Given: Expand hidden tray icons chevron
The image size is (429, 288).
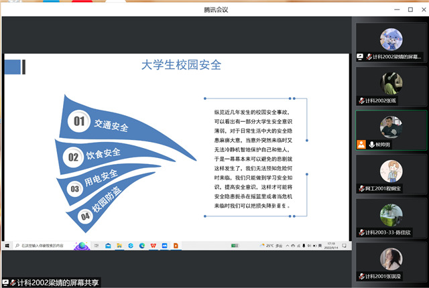Looking at the screenshot, I should pos(288,246).
